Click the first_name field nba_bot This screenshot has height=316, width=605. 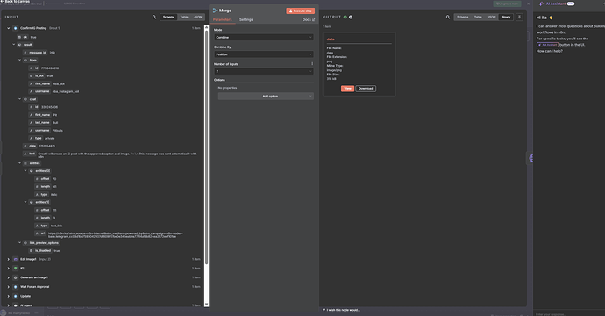[46, 84]
